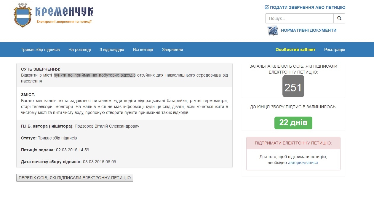Select Звернення in the navigation bar
The image size is (374, 197).
(172, 50)
